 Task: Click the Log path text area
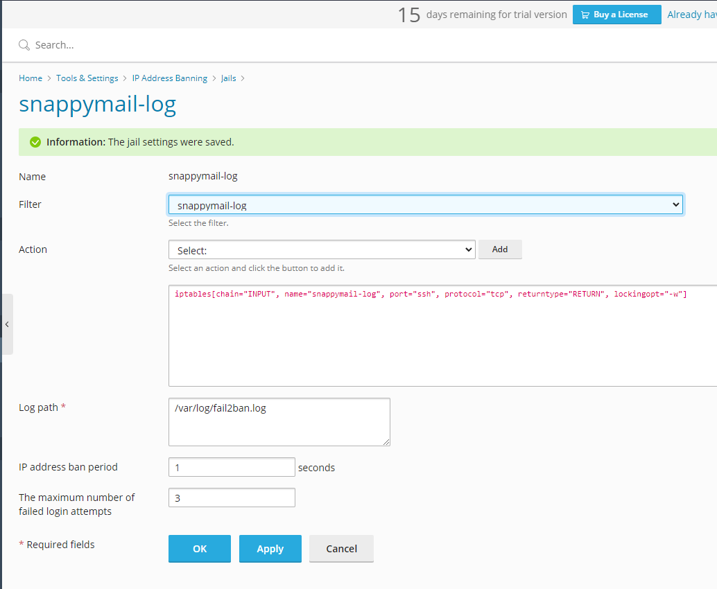(279, 422)
